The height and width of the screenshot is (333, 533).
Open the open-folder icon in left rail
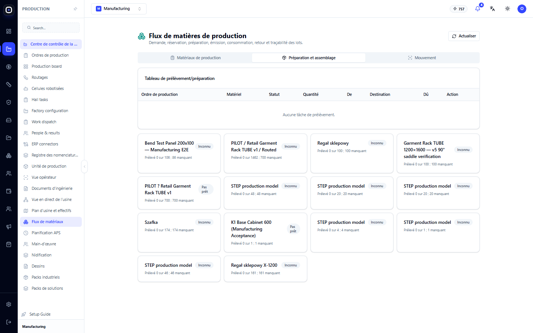click(x=9, y=138)
